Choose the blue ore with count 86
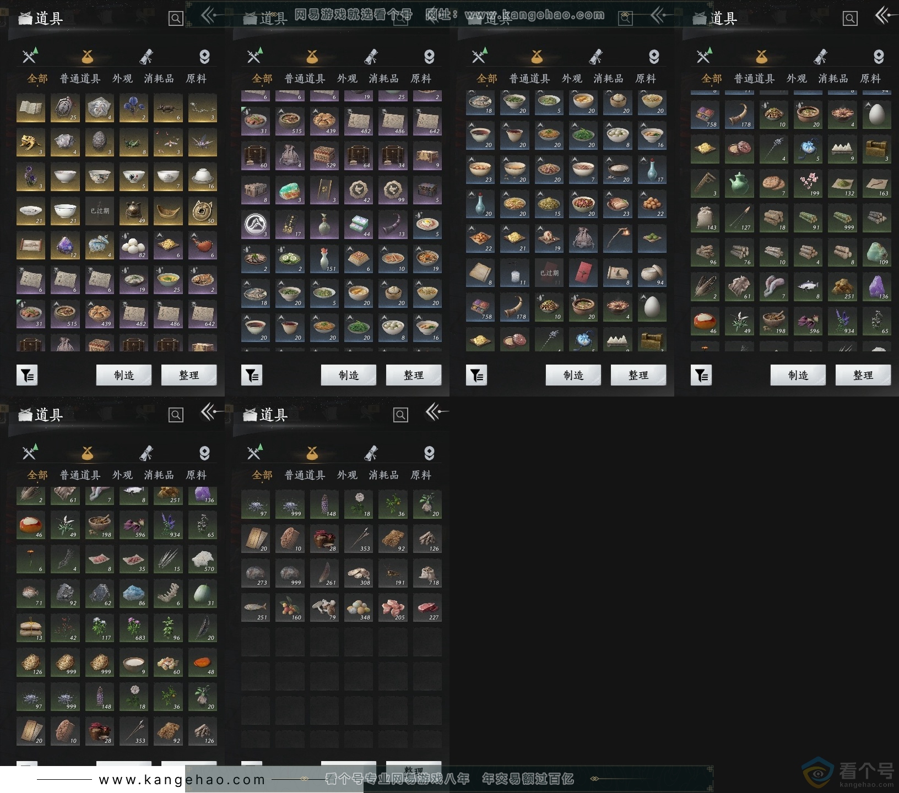 134,594
